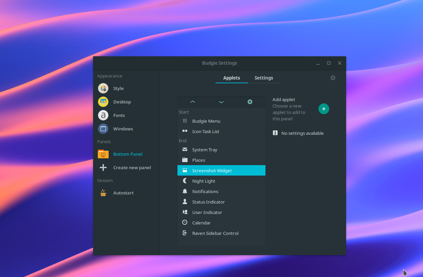Screen dimensions: 423x277
Task: Click the User Indicator people icon
Action: click(185, 212)
